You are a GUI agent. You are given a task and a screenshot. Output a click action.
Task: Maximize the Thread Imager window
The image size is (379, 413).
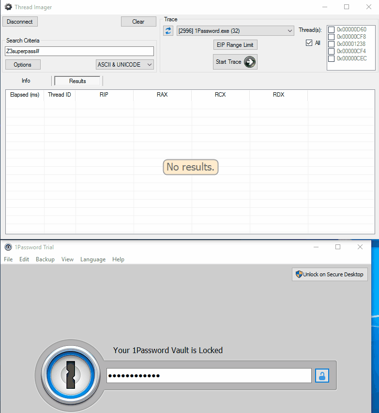[347, 7]
